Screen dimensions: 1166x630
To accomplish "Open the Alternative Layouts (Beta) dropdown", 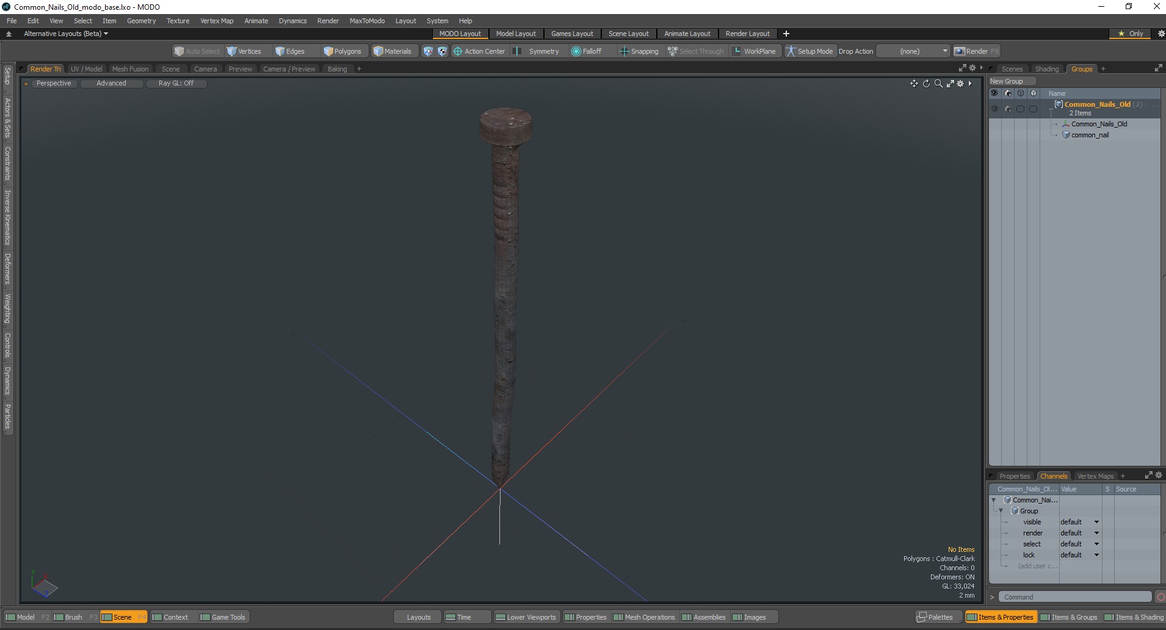I will coord(66,34).
